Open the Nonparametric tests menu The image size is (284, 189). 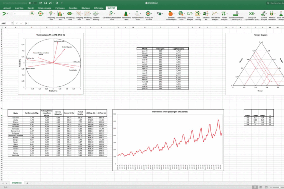tap(138, 16)
